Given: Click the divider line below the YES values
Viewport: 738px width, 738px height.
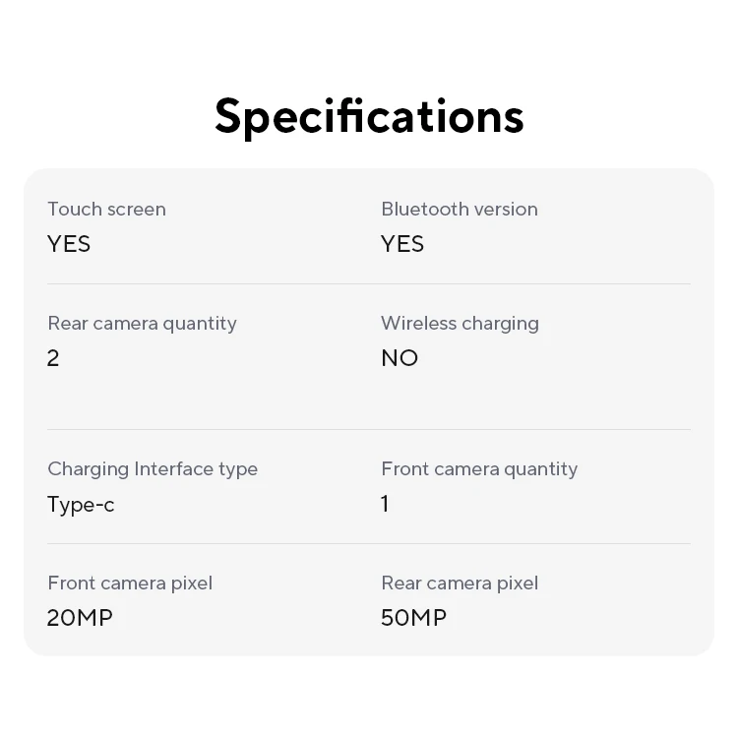Looking at the screenshot, I should click(x=369, y=283).
